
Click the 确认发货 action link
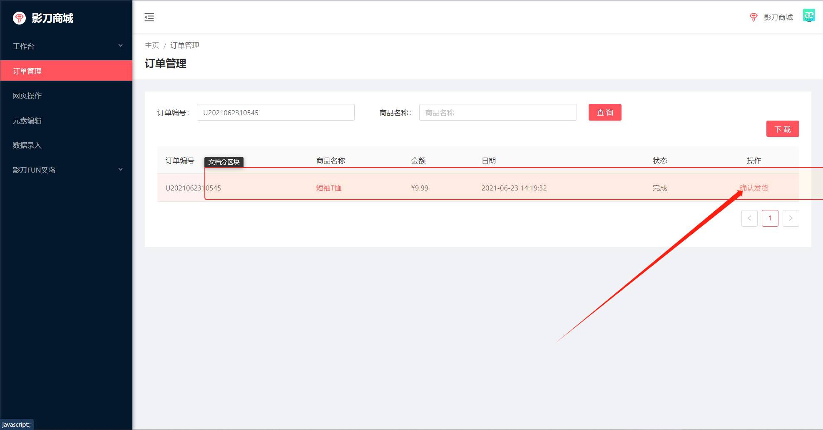click(x=754, y=188)
